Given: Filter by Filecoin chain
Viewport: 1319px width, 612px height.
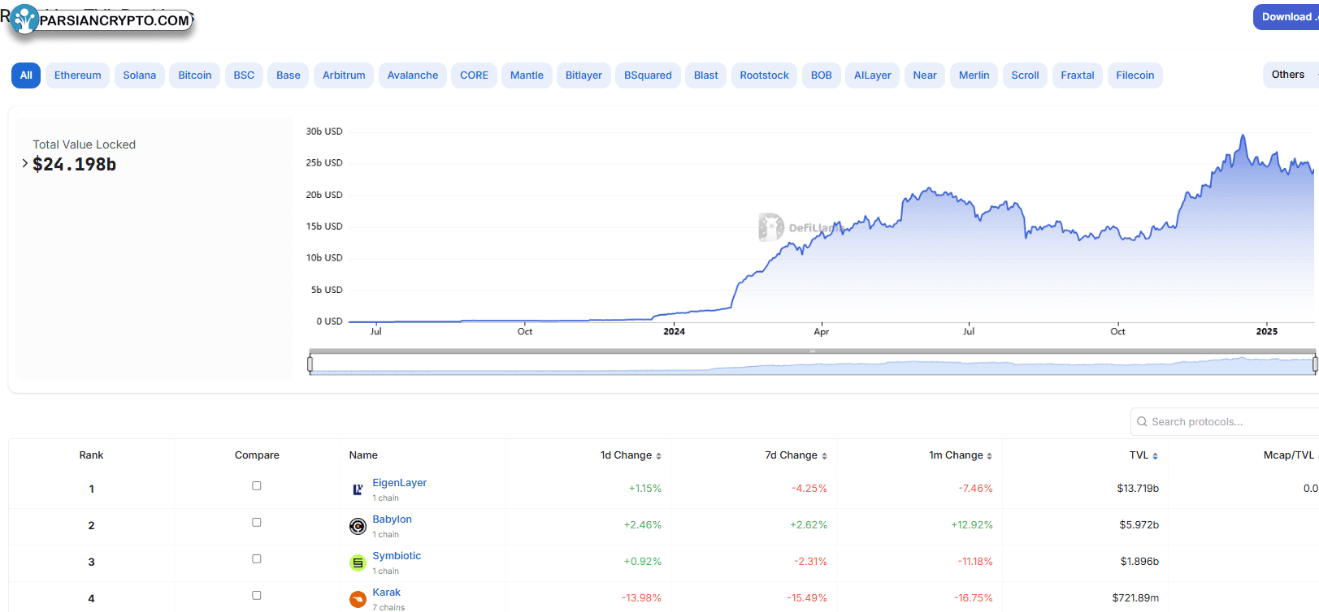Looking at the screenshot, I should click(x=1135, y=75).
